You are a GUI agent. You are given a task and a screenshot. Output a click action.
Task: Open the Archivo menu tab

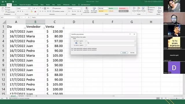point(3,5)
